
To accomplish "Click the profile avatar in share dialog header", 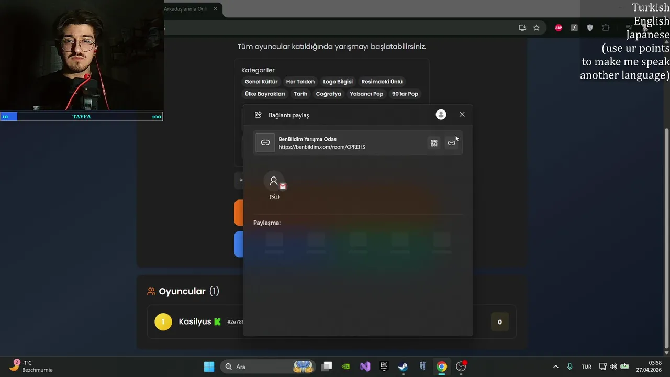I will [x=441, y=115].
